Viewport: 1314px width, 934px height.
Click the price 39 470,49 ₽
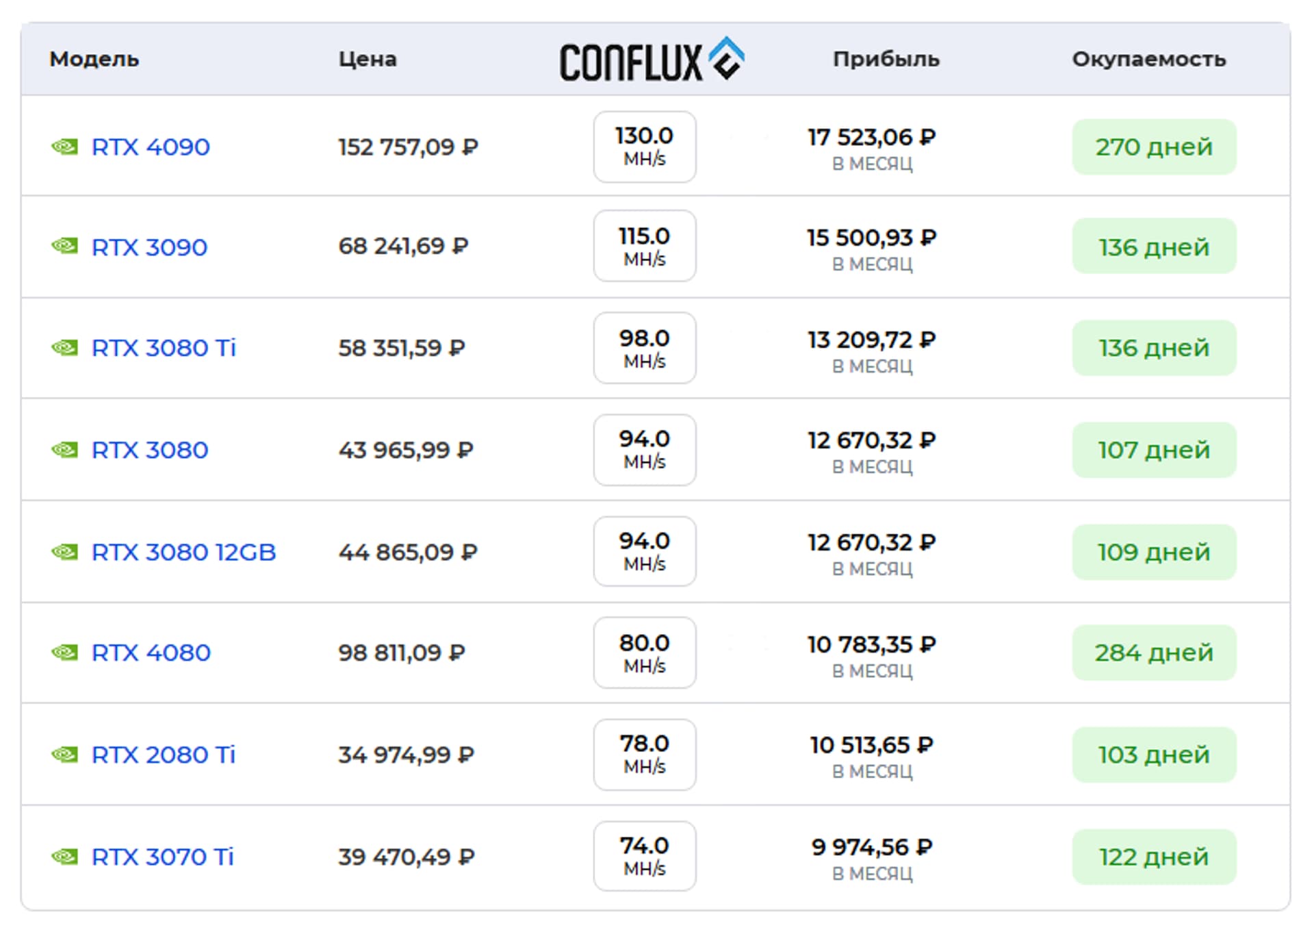407,857
